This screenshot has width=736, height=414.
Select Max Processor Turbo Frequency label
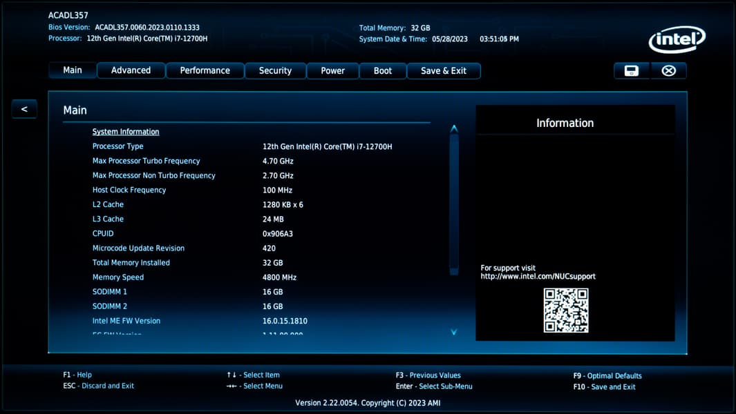point(146,161)
